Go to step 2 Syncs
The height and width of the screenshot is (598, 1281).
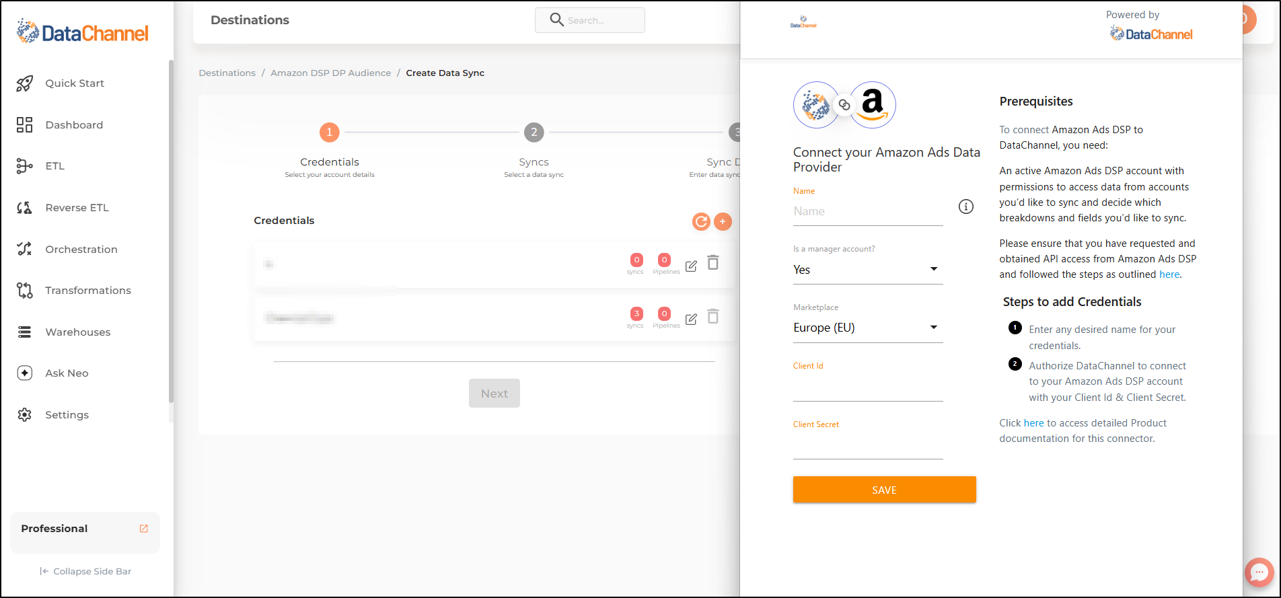point(534,133)
